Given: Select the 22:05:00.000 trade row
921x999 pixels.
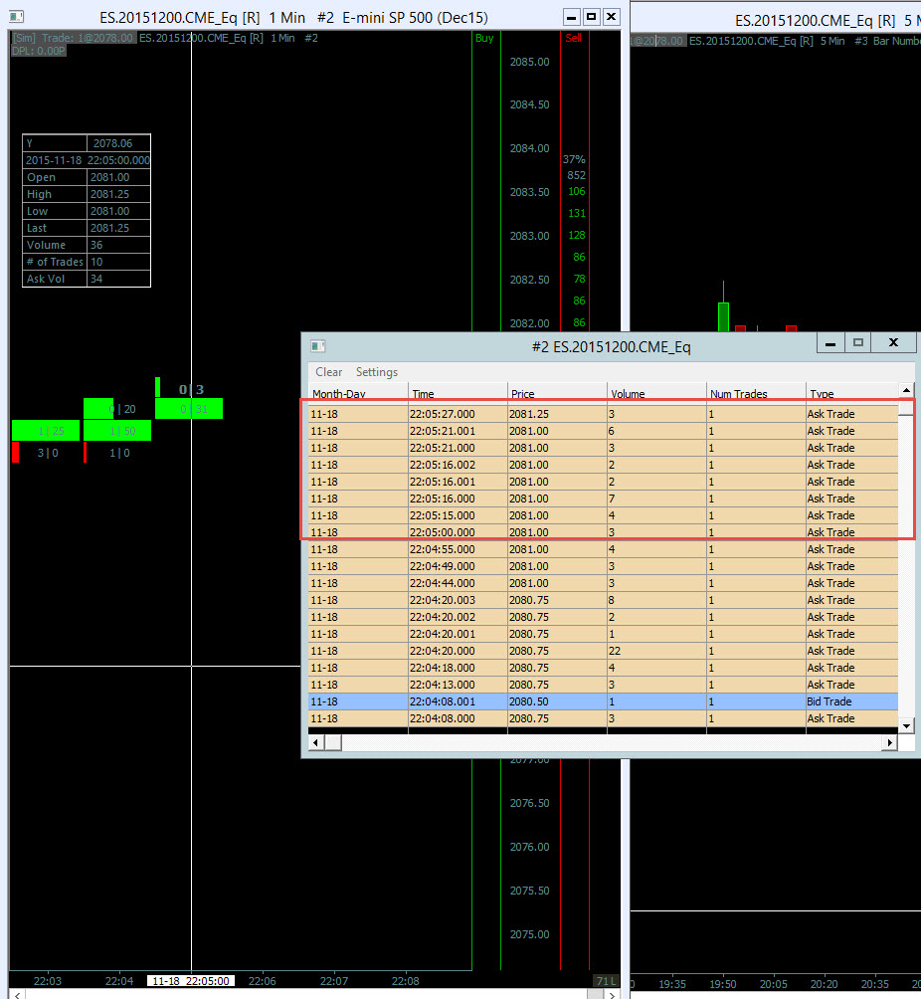Looking at the screenshot, I should (x=603, y=532).
